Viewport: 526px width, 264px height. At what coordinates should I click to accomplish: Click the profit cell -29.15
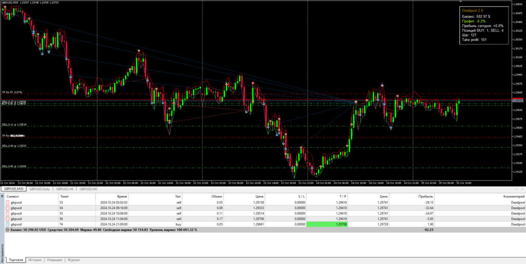click(429, 202)
